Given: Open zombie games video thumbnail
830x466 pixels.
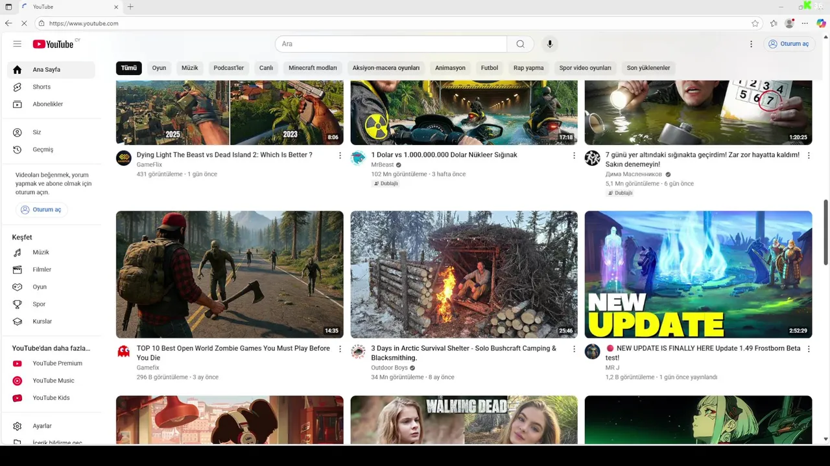Looking at the screenshot, I should (230, 274).
